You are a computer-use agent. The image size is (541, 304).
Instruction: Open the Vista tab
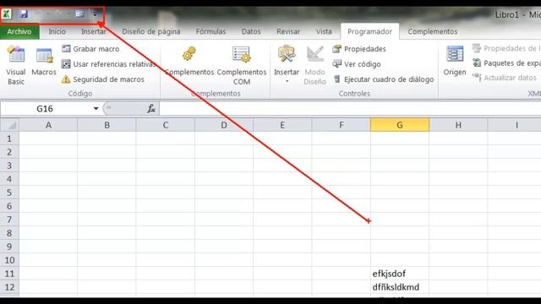(x=324, y=32)
